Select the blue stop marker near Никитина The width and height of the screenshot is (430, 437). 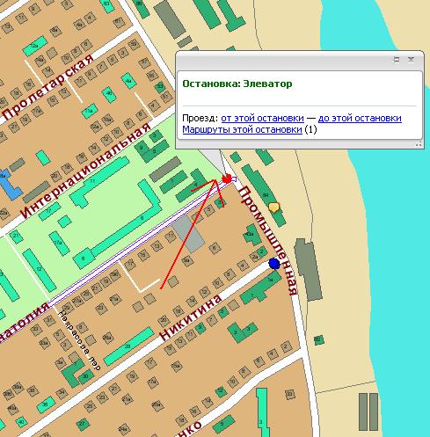point(274,264)
